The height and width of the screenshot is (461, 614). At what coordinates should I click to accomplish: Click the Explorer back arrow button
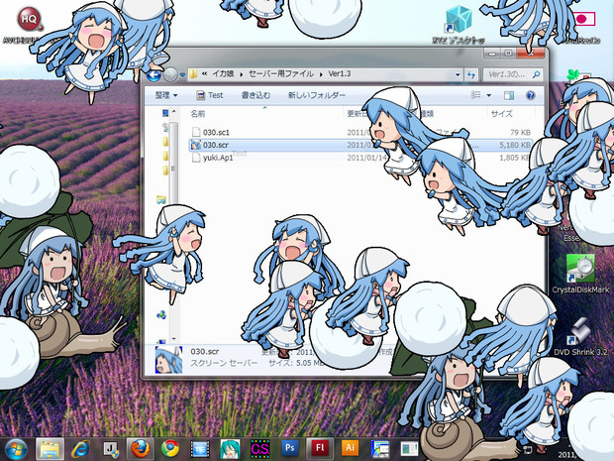pos(154,75)
